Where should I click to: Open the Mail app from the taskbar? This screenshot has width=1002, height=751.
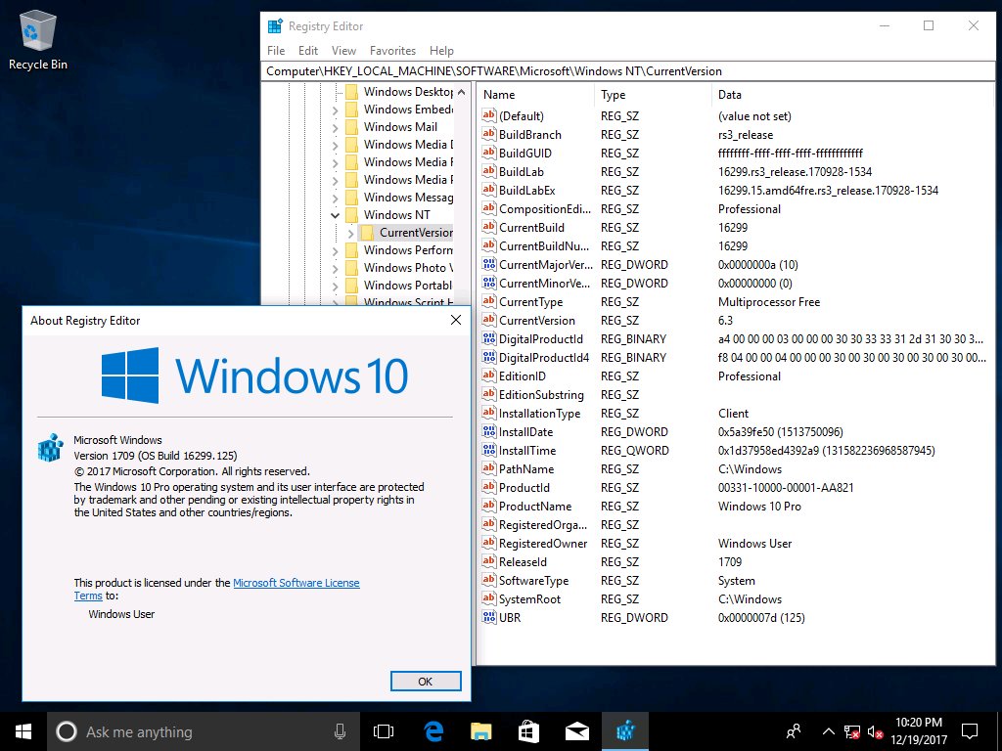[576, 731]
